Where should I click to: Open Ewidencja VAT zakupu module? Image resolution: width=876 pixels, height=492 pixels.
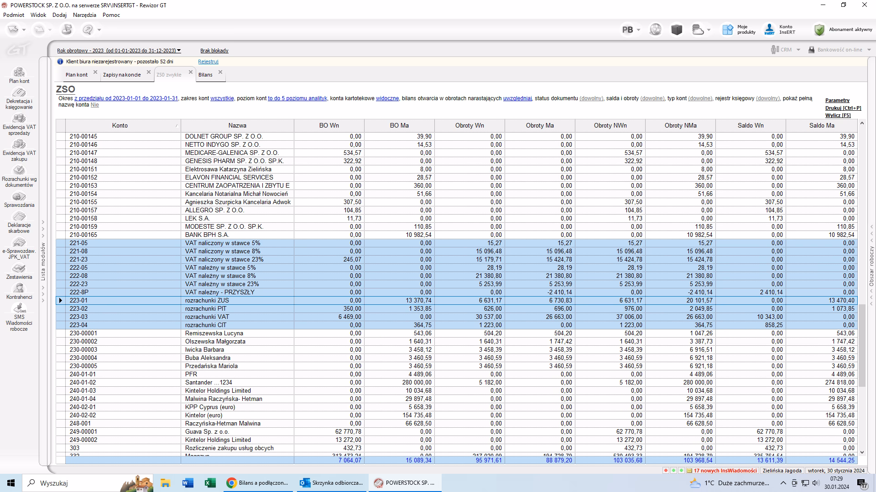19,151
